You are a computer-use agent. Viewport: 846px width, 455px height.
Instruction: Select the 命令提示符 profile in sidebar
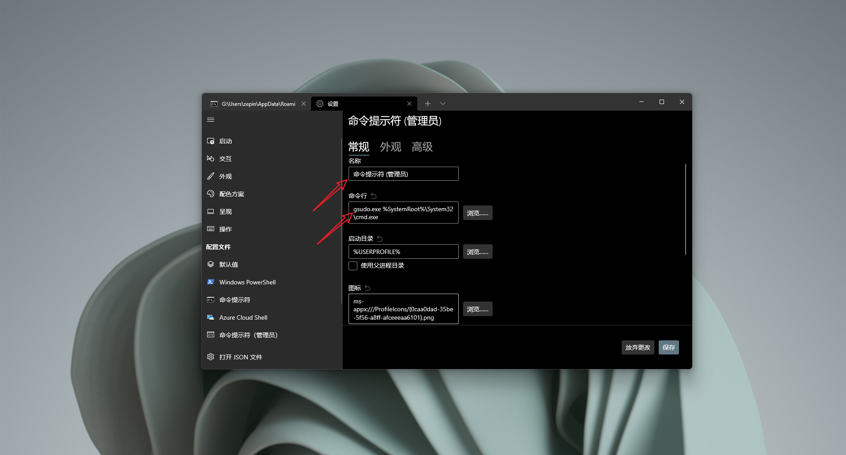coord(234,300)
